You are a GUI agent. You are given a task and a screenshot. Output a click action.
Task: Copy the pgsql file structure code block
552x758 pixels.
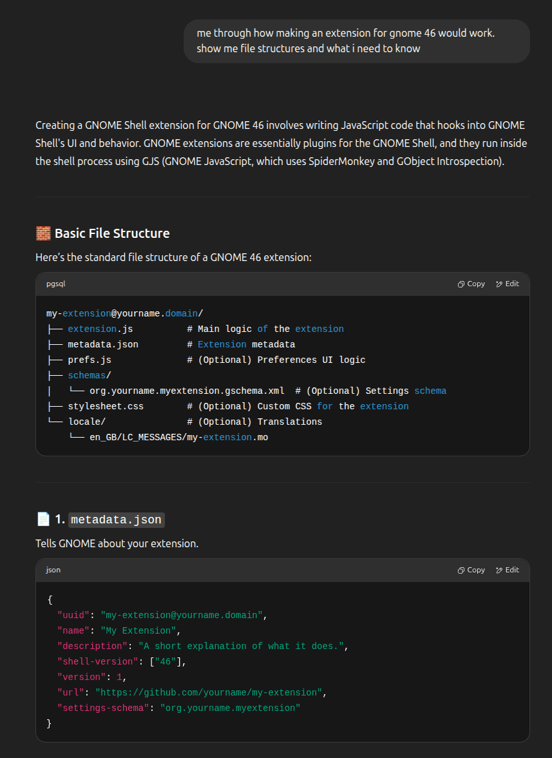[x=471, y=284]
